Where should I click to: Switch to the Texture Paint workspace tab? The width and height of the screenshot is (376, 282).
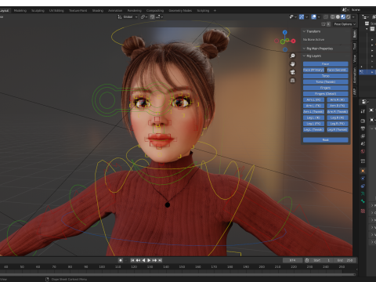click(78, 11)
